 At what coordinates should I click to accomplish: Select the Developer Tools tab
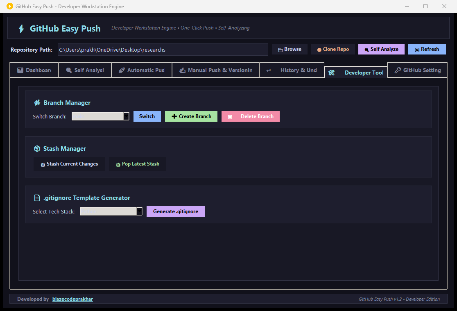[356, 73]
